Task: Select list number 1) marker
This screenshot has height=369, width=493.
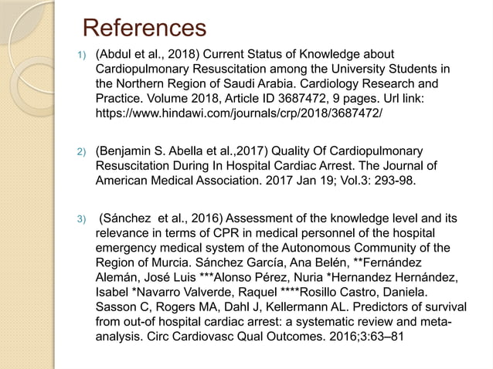Action: pyautogui.click(x=81, y=56)
